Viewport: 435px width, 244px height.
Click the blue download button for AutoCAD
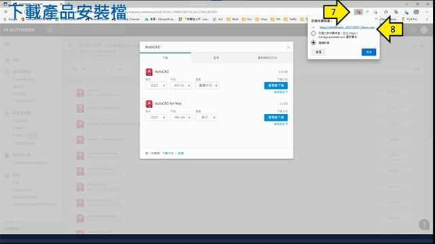coord(276,85)
